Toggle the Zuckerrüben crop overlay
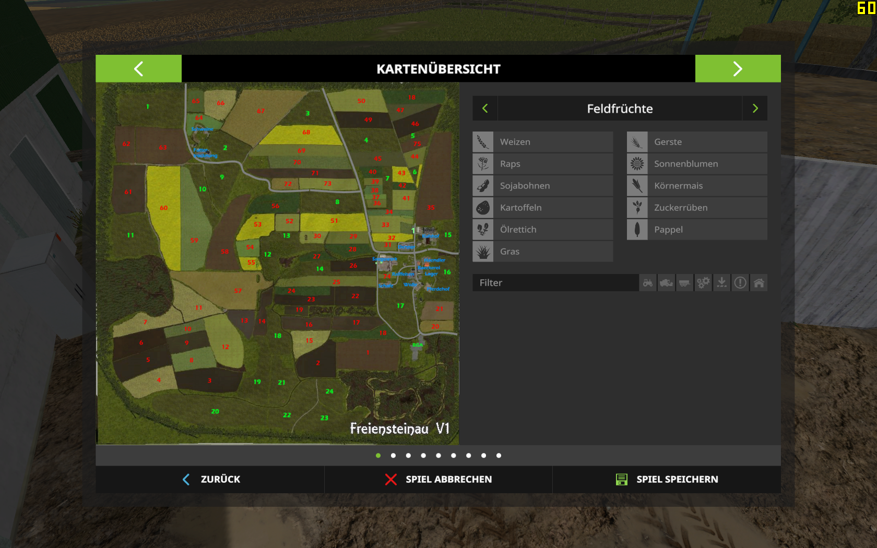The width and height of the screenshot is (877, 548). pyautogui.click(x=697, y=208)
